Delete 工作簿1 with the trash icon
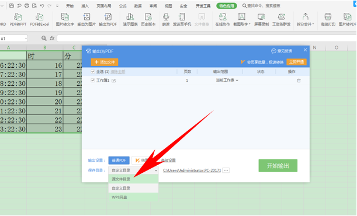357x216 pixels. (299, 81)
